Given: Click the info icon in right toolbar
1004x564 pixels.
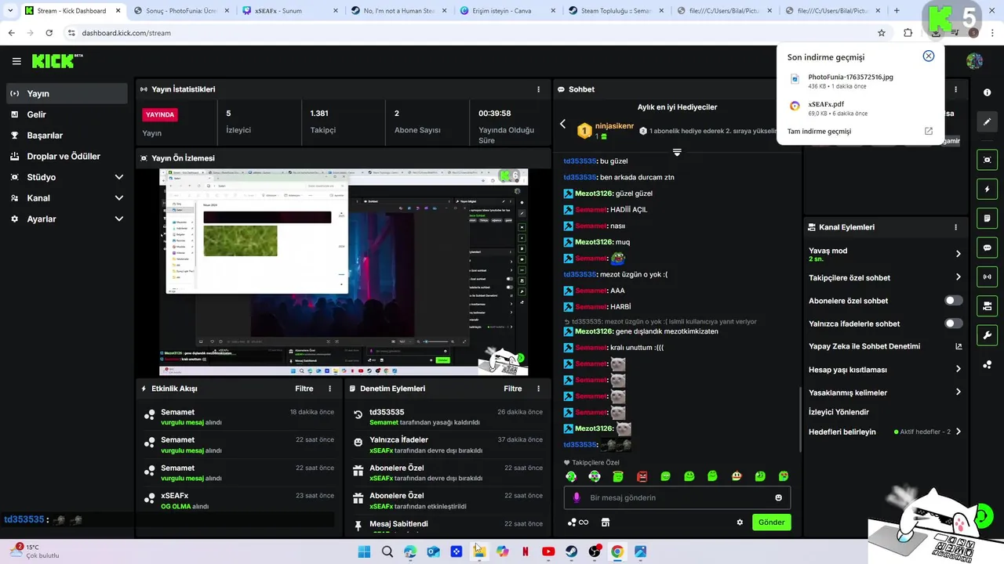Looking at the screenshot, I should (x=987, y=92).
